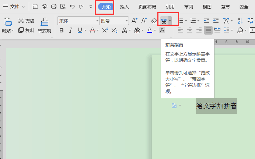Redo the last action
The width and height of the screenshot is (255, 159).
tap(81, 7)
